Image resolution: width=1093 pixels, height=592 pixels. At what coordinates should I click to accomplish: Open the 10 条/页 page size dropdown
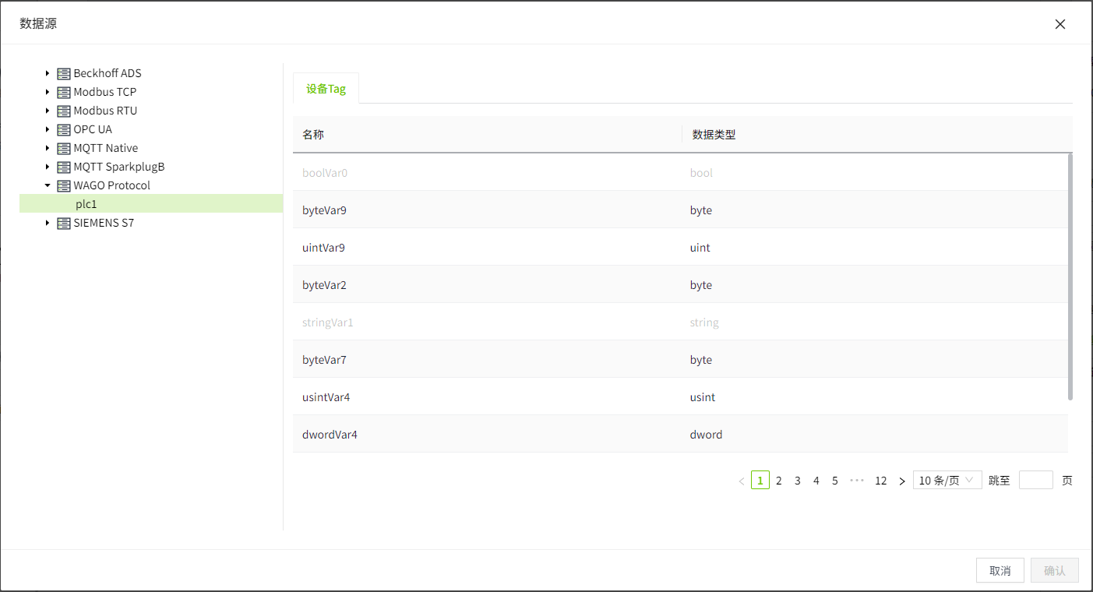(x=947, y=481)
